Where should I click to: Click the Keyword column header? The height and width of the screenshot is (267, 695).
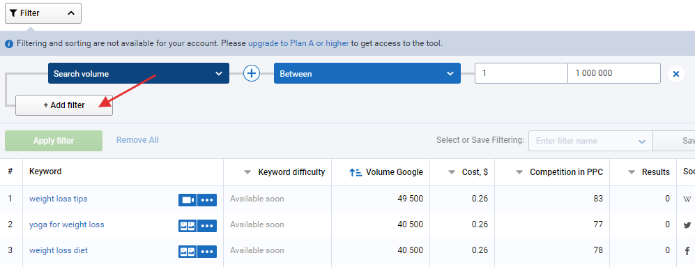pos(45,171)
